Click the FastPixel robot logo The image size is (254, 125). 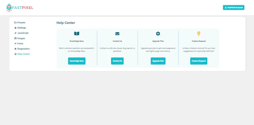click(9, 7)
